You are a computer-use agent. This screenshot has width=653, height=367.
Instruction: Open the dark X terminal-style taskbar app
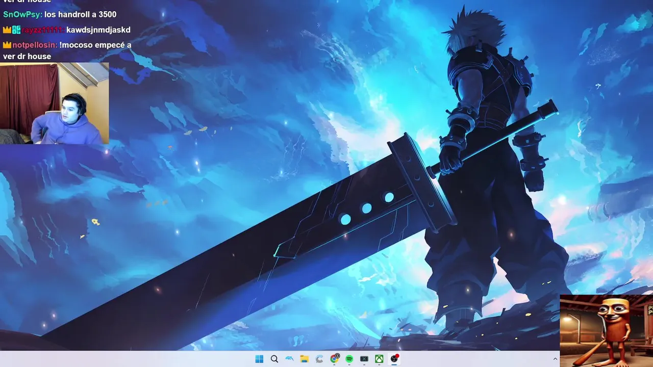[364, 359]
